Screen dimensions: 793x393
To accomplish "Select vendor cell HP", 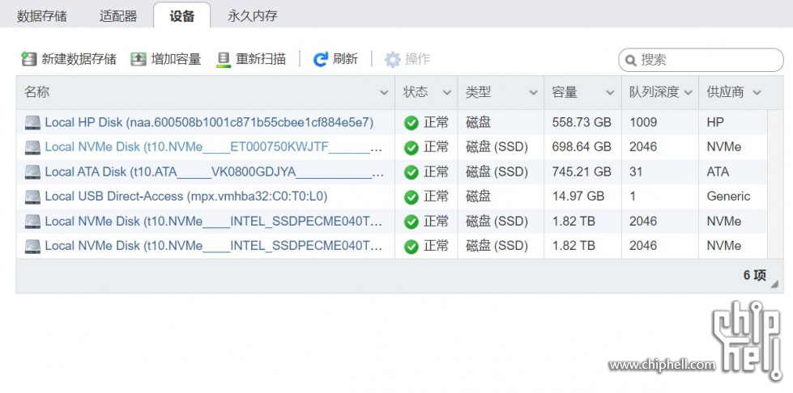I will coord(715,122).
